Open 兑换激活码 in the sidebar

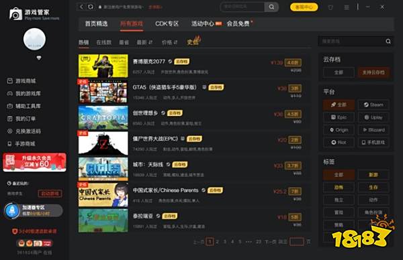(x=24, y=131)
